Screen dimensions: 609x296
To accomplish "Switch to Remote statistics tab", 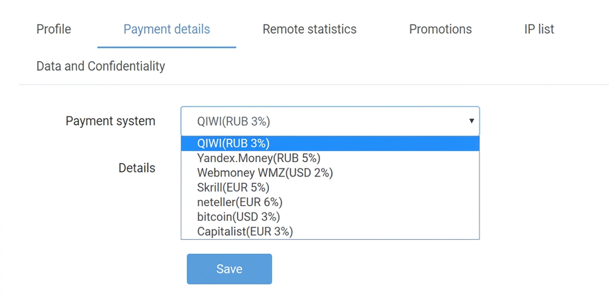I will 309,29.
